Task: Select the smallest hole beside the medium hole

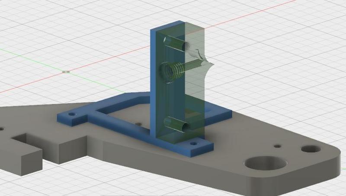Action: pos(278,146)
